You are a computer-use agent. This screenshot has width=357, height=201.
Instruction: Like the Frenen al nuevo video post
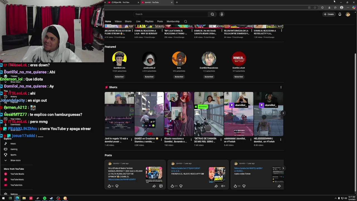click(172, 186)
